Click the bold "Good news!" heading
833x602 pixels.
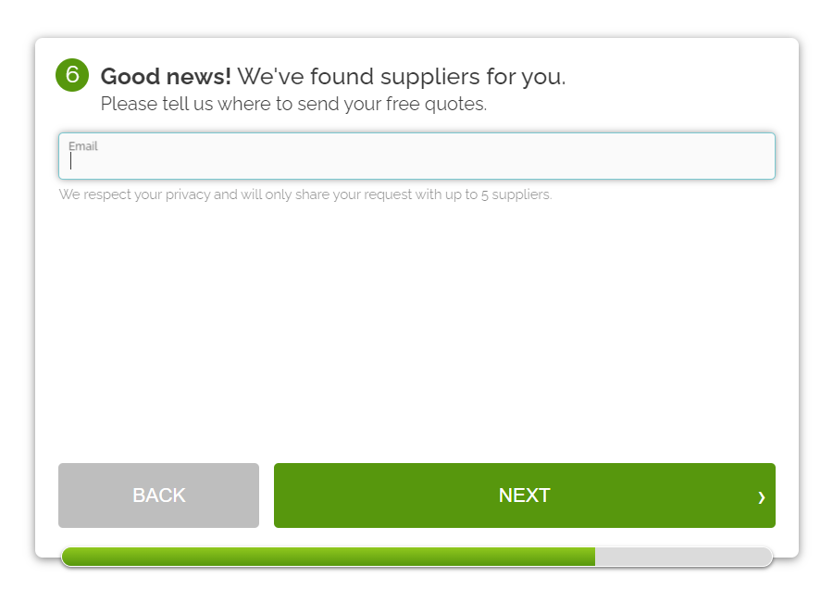coord(166,76)
